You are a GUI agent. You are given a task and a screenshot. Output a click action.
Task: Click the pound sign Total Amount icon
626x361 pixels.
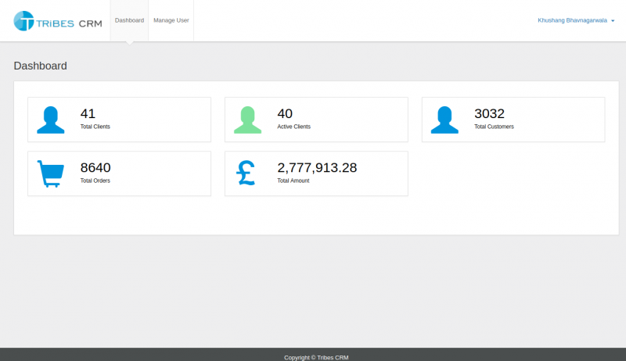pyautogui.click(x=247, y=173)
